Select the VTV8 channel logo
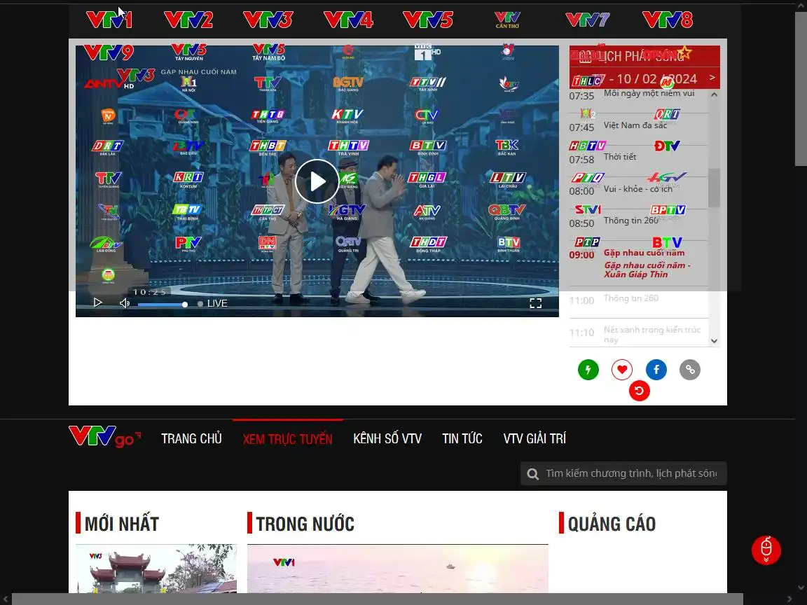 click(668, 20)
